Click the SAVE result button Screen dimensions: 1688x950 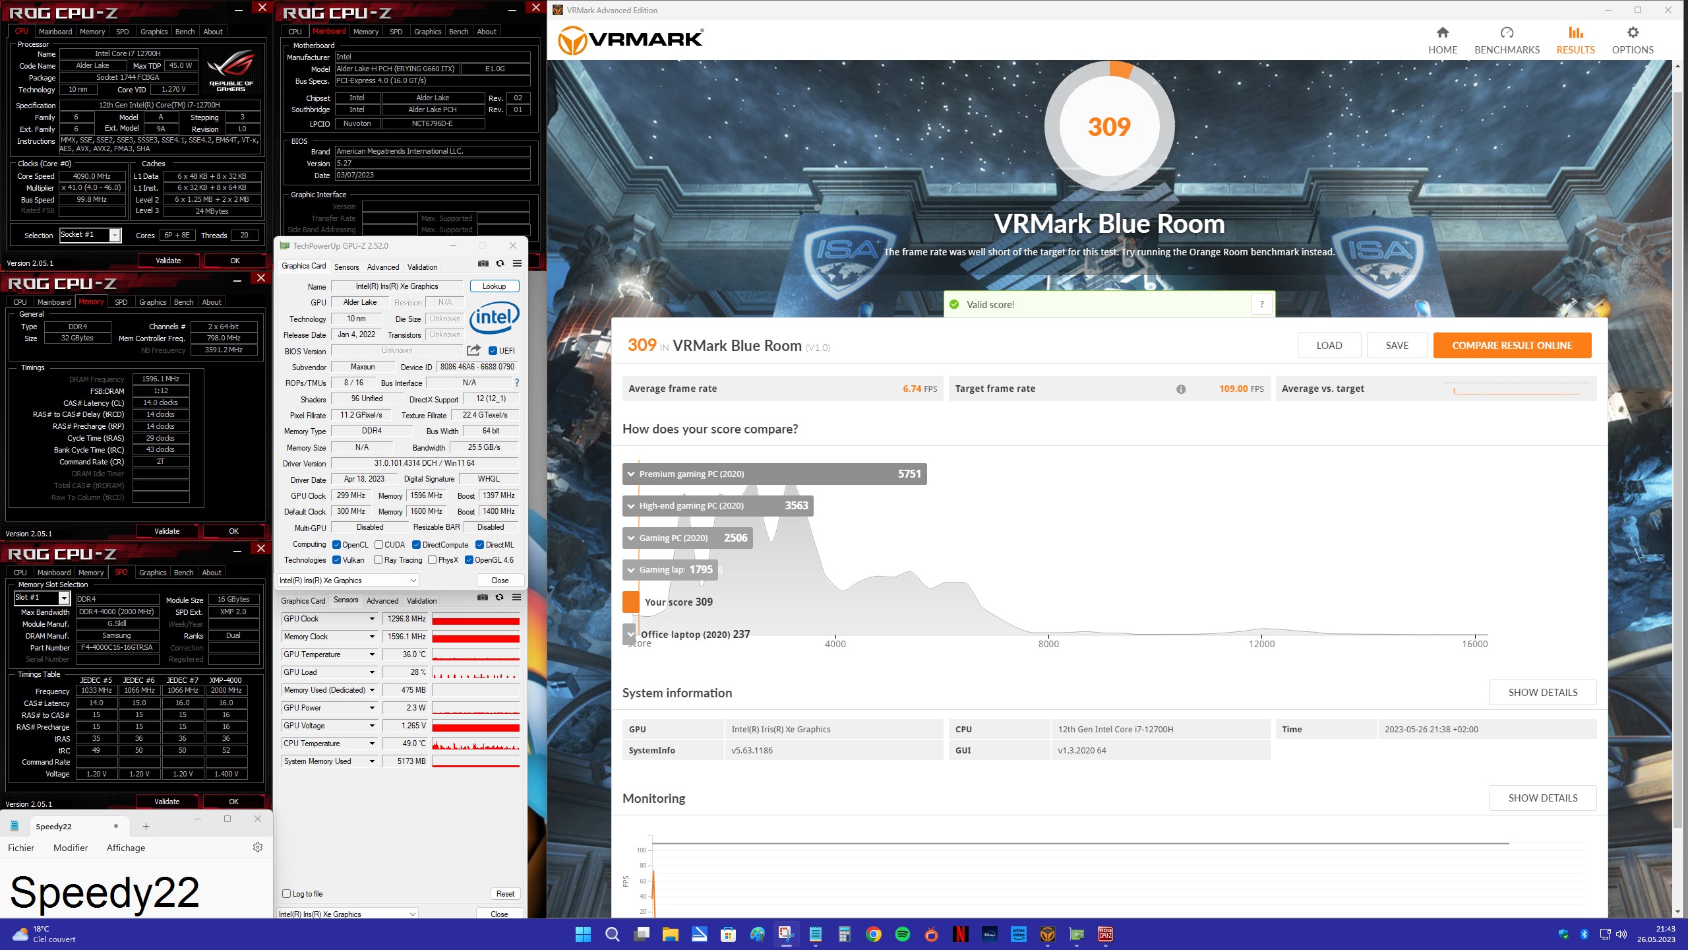(x=1397, y=346)
